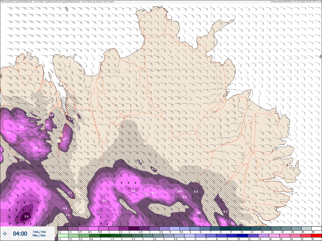Viewport: 322px width, 241px height.
Task: Click the 'Mán./ Mon' weekday label
Action: (39, 235)
